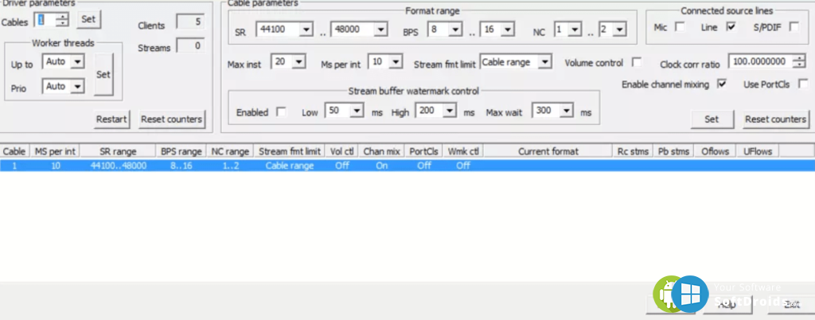Click the Clock corr ratio spinner
The height and width of the screenshot is (320, 815).
tap(799, 62)
